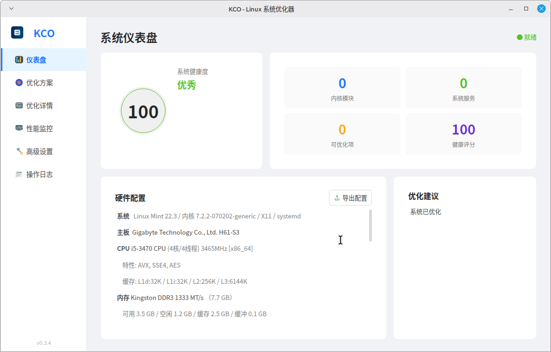Open the 仪表盘 menu item
Image resolution: width=551 pixels, height=352 pixels.
[44, 60]
